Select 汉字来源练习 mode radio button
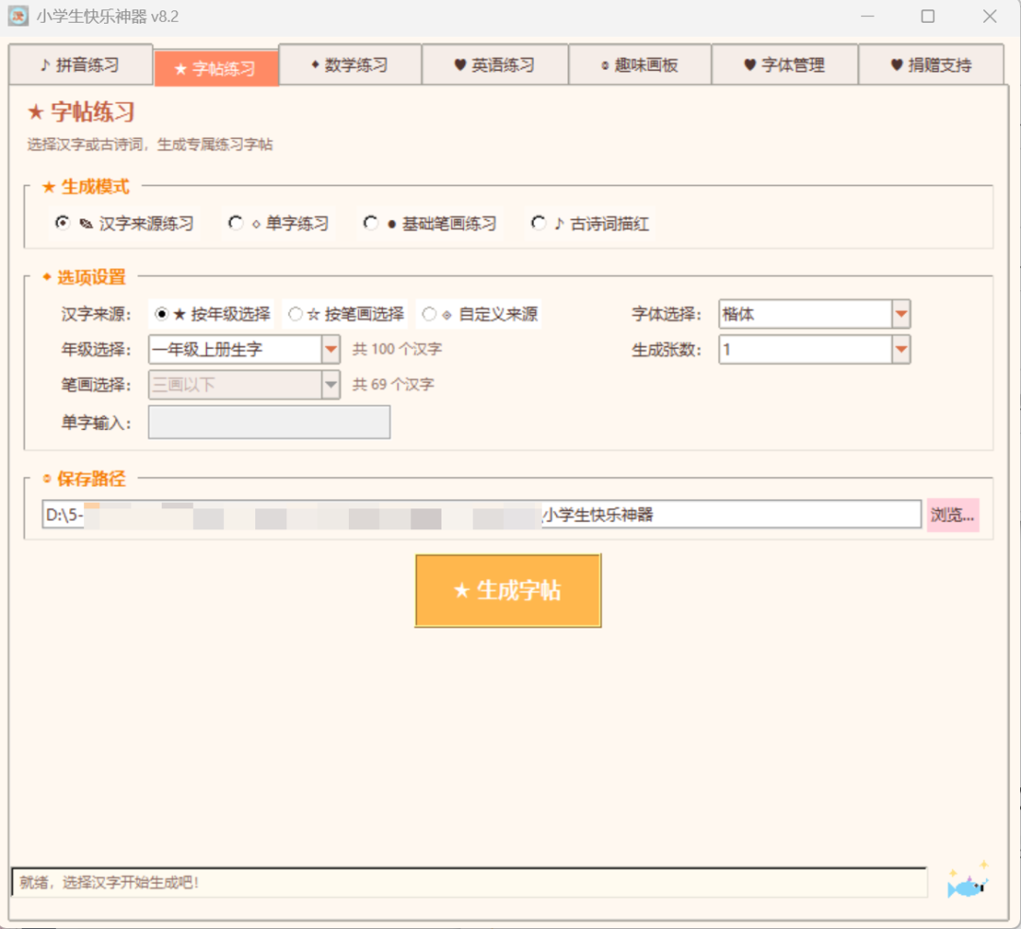The height and width of the screenshot is (929, 1021). (x=125, y=223)
